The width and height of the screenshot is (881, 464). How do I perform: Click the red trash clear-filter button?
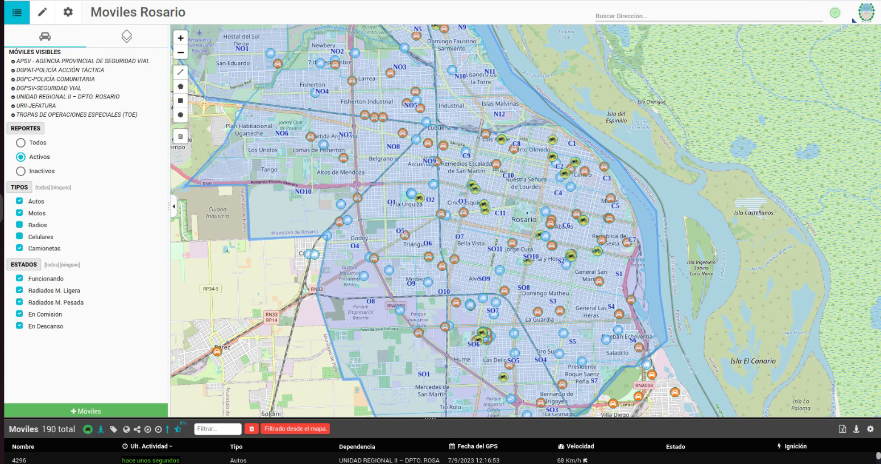pyautogui.click(x=251, y=429)
